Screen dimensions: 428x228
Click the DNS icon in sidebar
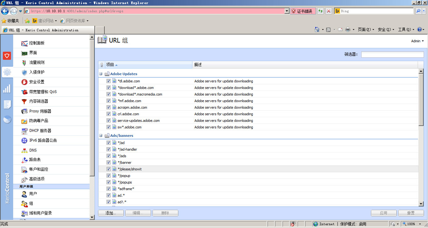tap(24, 150)
